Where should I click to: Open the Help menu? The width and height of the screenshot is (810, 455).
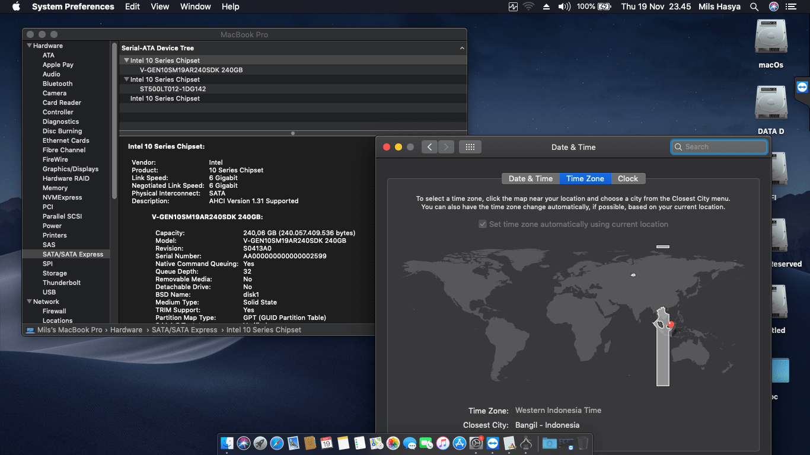[230, 7]
